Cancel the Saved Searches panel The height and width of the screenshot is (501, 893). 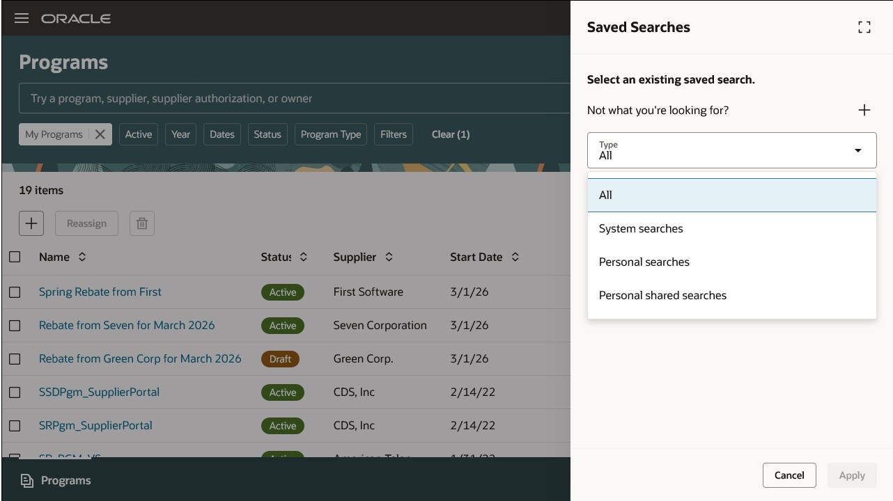pyautogui.click(x=789, y=475)
